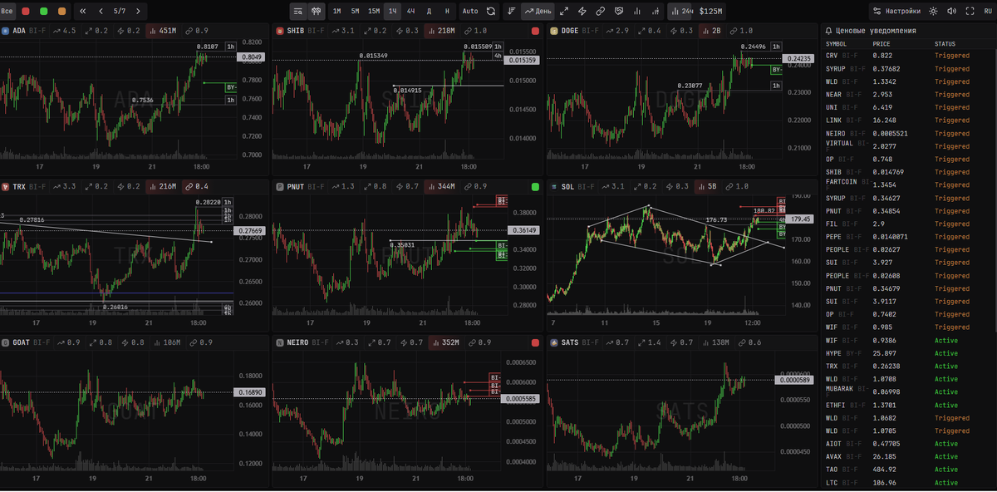Click the green marker on PNUT chart header
Viewport: 997px width, 492px height.
[x=535, y=187]
